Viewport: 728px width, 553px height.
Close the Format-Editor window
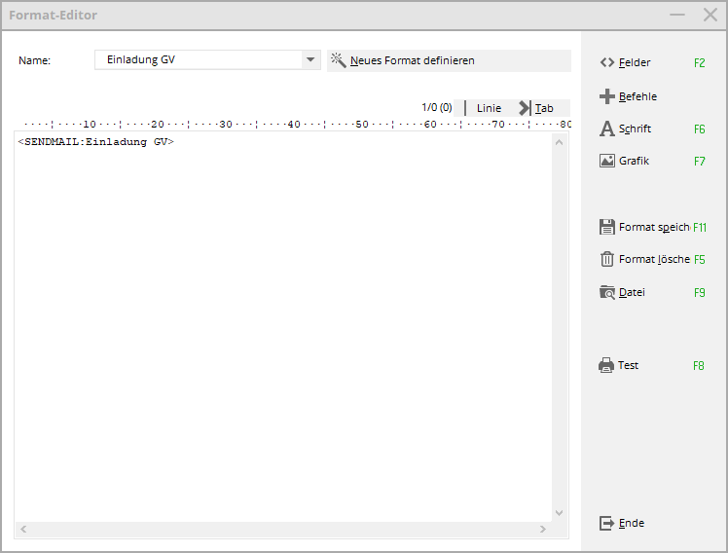(x=710, y=15)
